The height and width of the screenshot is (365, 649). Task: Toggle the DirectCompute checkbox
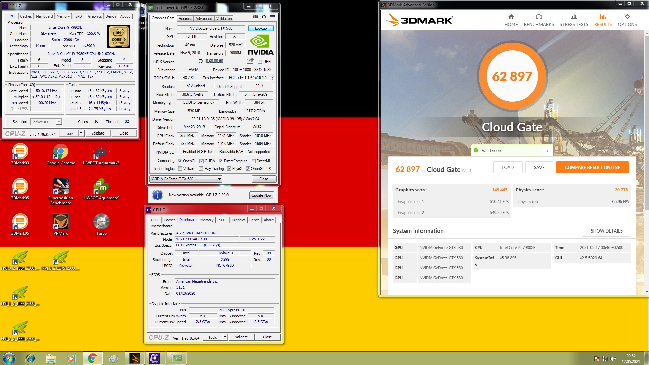coord(221,161)
